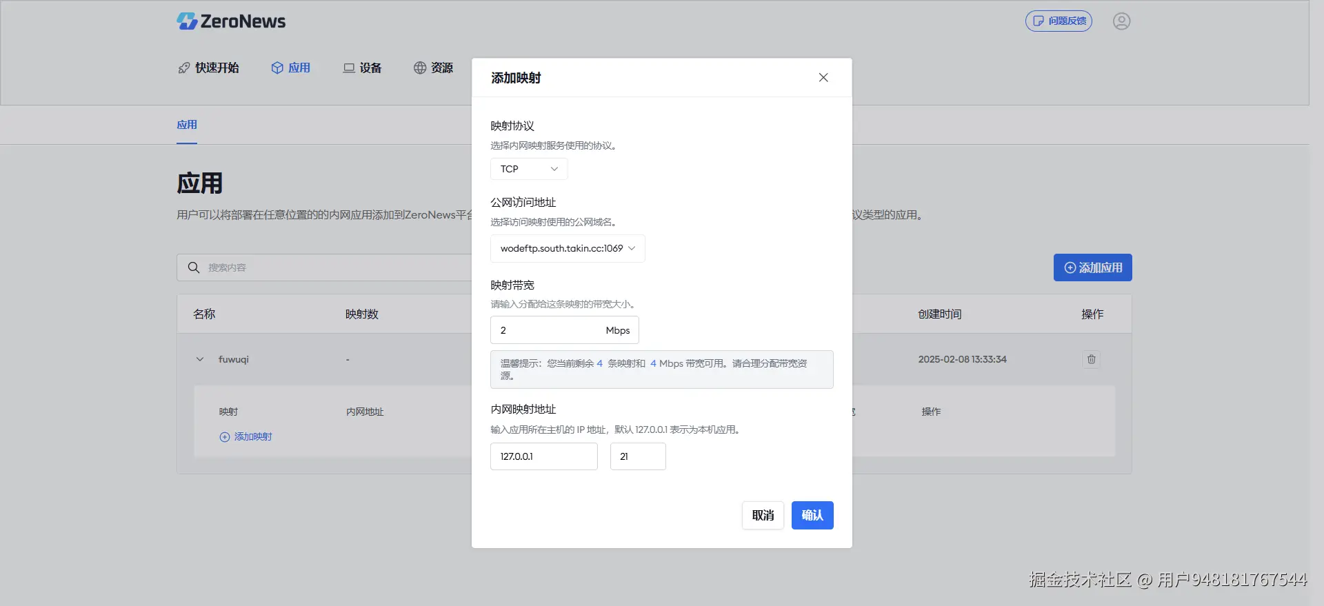
Task: Click the 取消 cancel button
Action: click(x=763, y=515)
